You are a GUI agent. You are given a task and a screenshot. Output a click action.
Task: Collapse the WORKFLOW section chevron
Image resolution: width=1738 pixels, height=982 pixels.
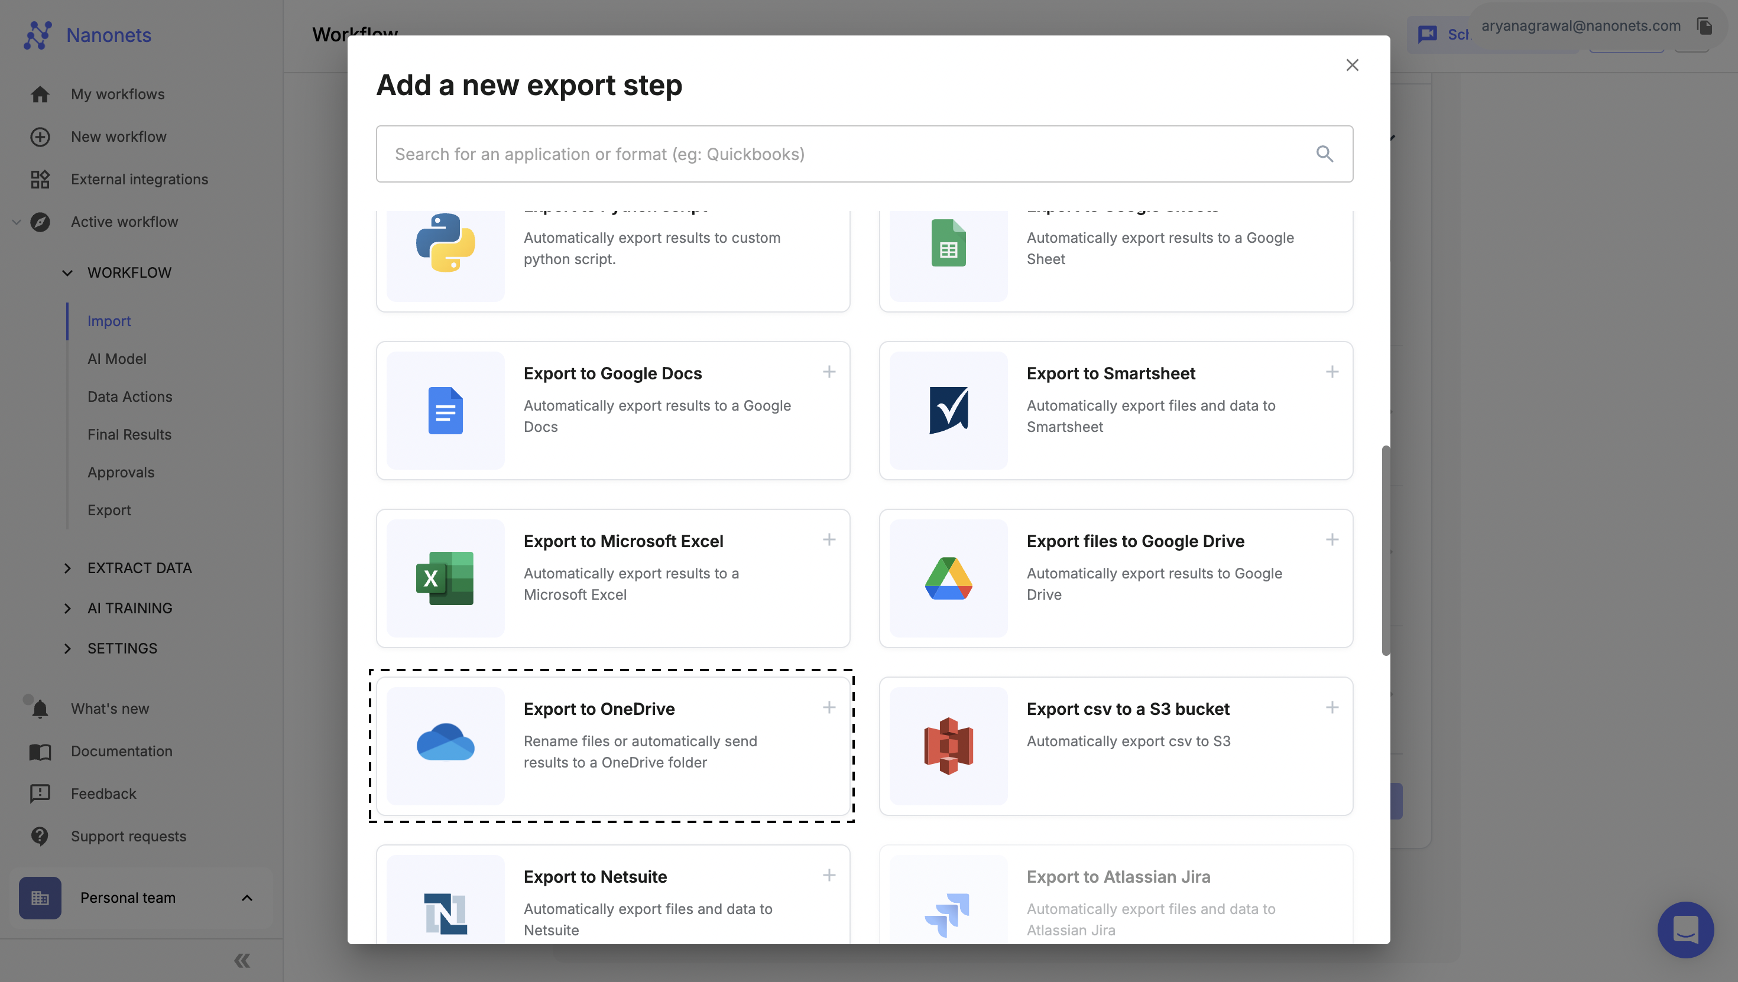tap(67, 272)
